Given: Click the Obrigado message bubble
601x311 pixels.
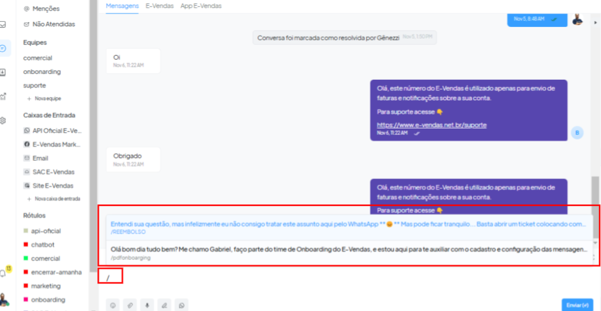Looking at the screenshot, I should [133, 160].
